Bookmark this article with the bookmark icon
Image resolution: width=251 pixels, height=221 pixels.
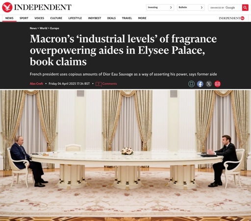pos(191,84)
